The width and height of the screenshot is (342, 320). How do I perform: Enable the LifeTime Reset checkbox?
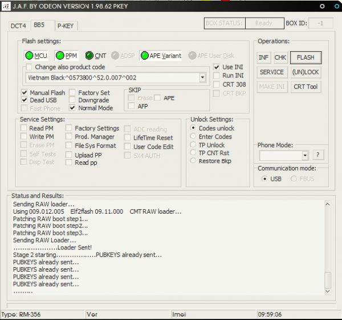(x=127, y=138)
